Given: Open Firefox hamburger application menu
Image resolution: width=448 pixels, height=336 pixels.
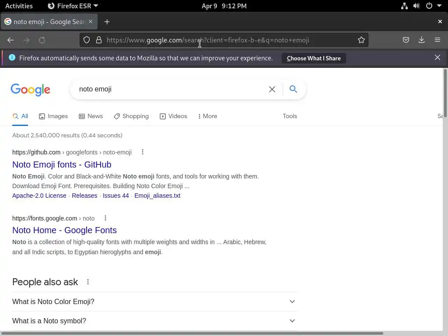Looking at the screenshot, I should 437,40.
